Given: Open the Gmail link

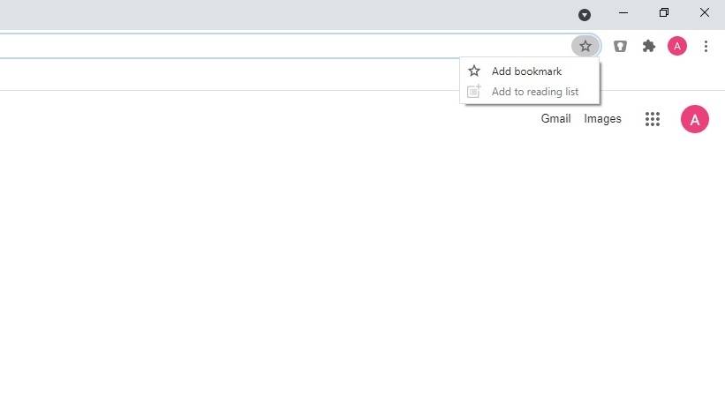Looking at the screenshot, I should pos(555,119).
